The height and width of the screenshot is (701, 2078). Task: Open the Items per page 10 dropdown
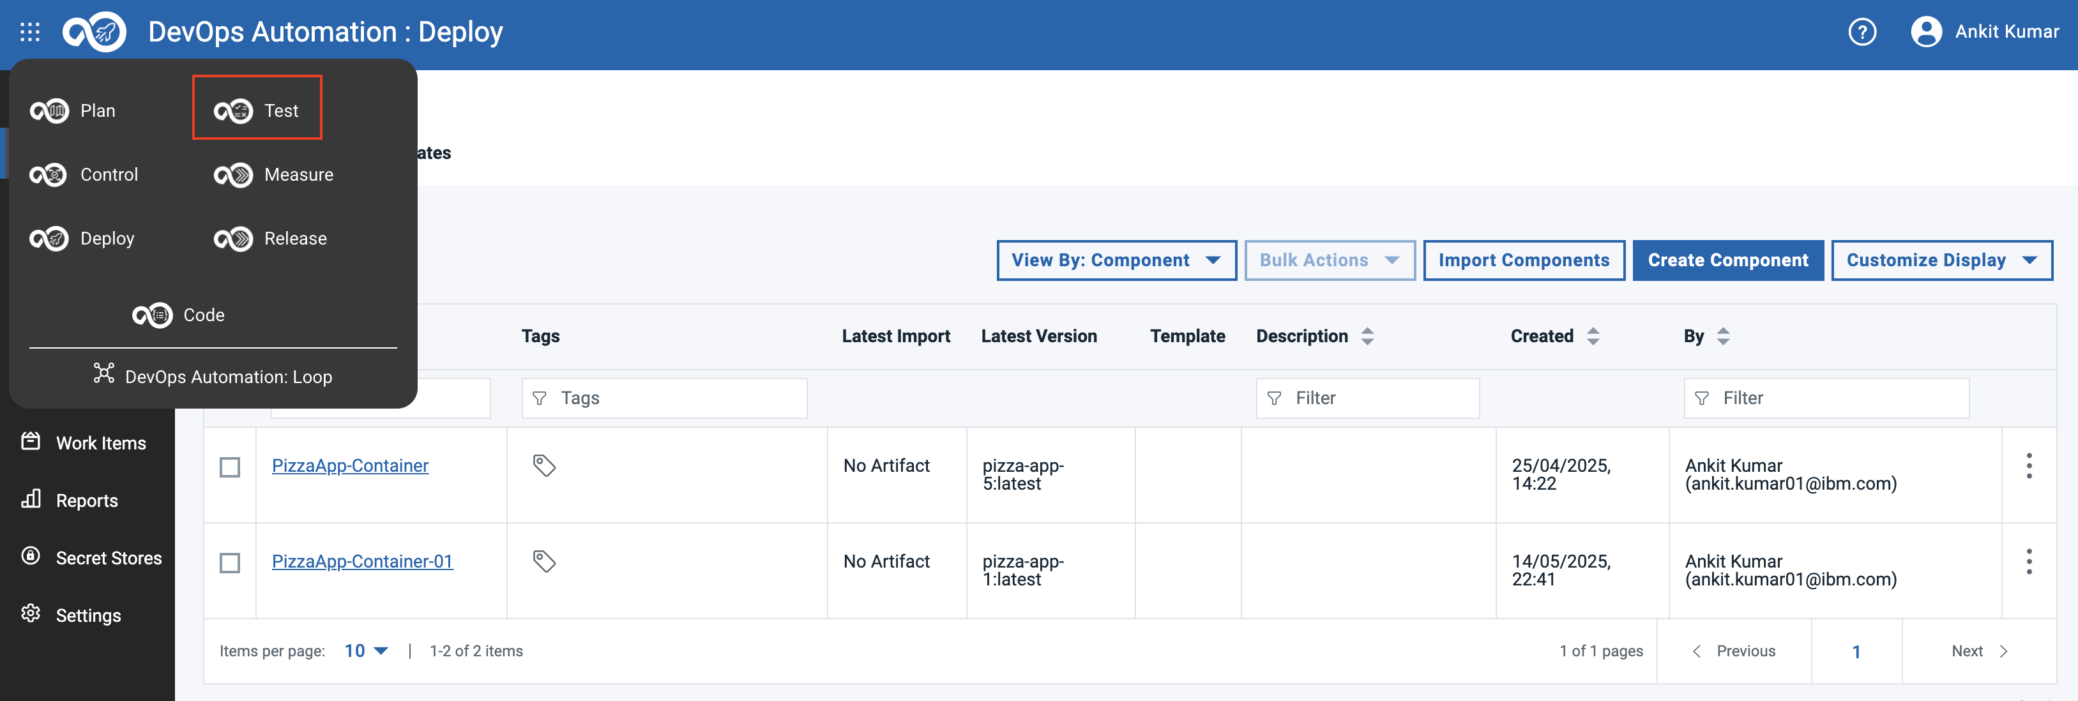click(366, 651)
